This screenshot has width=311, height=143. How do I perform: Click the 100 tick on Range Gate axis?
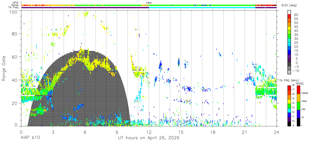pyautogui.click(x=14, y=12)
